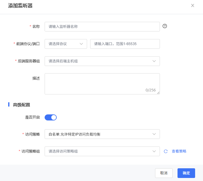Image resolution: width=203 pixels, height=181 pixels.
Task: Click the 高级配置 section heading
Action: 21,105
